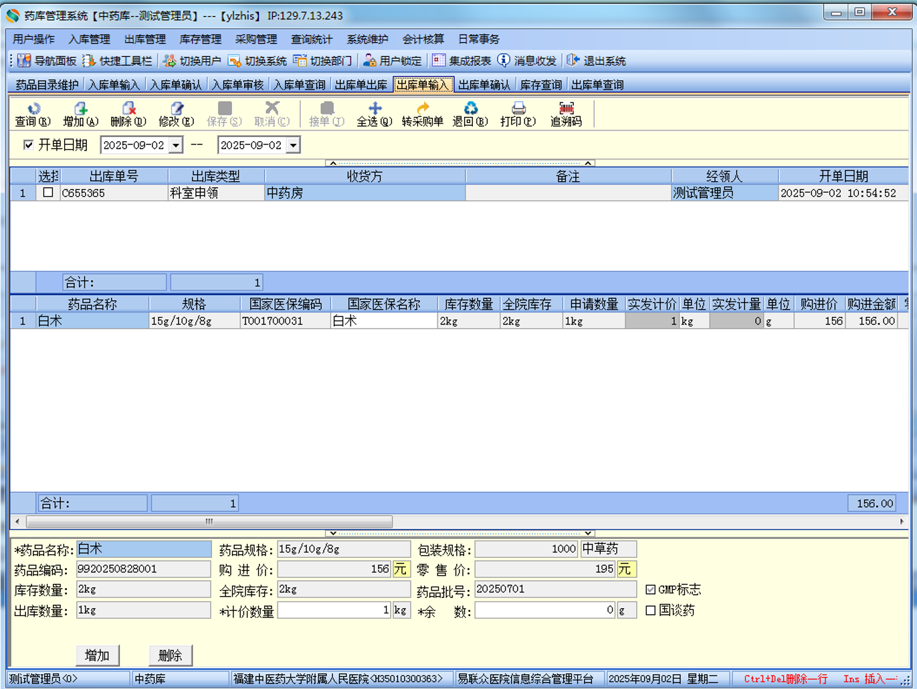
Task: Click the 修改 edit icon in toolbar
Action: 177,108
